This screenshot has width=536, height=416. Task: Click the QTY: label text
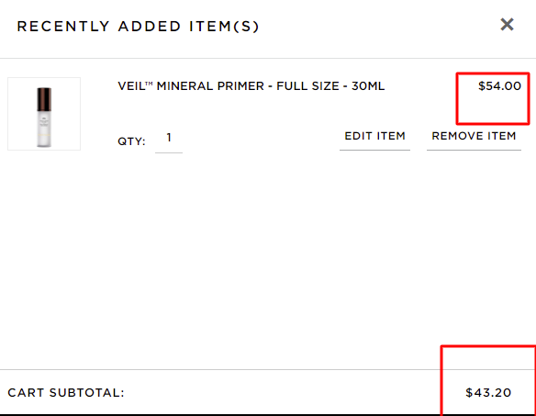pos(131,141)
